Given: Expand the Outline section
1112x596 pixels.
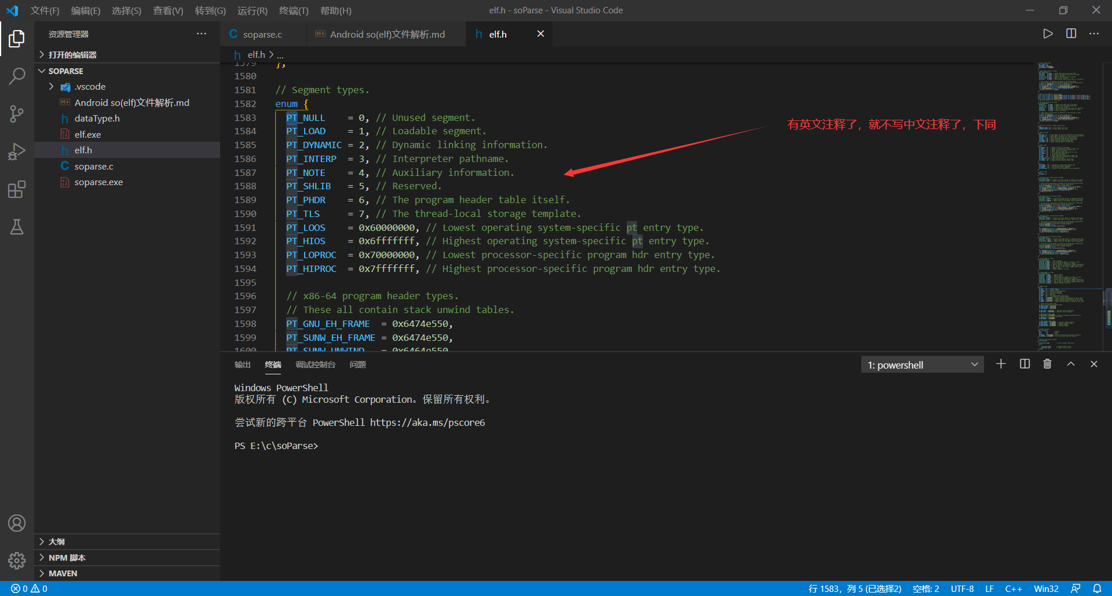Looking at the screenshot, I should (x=127, y=542).
